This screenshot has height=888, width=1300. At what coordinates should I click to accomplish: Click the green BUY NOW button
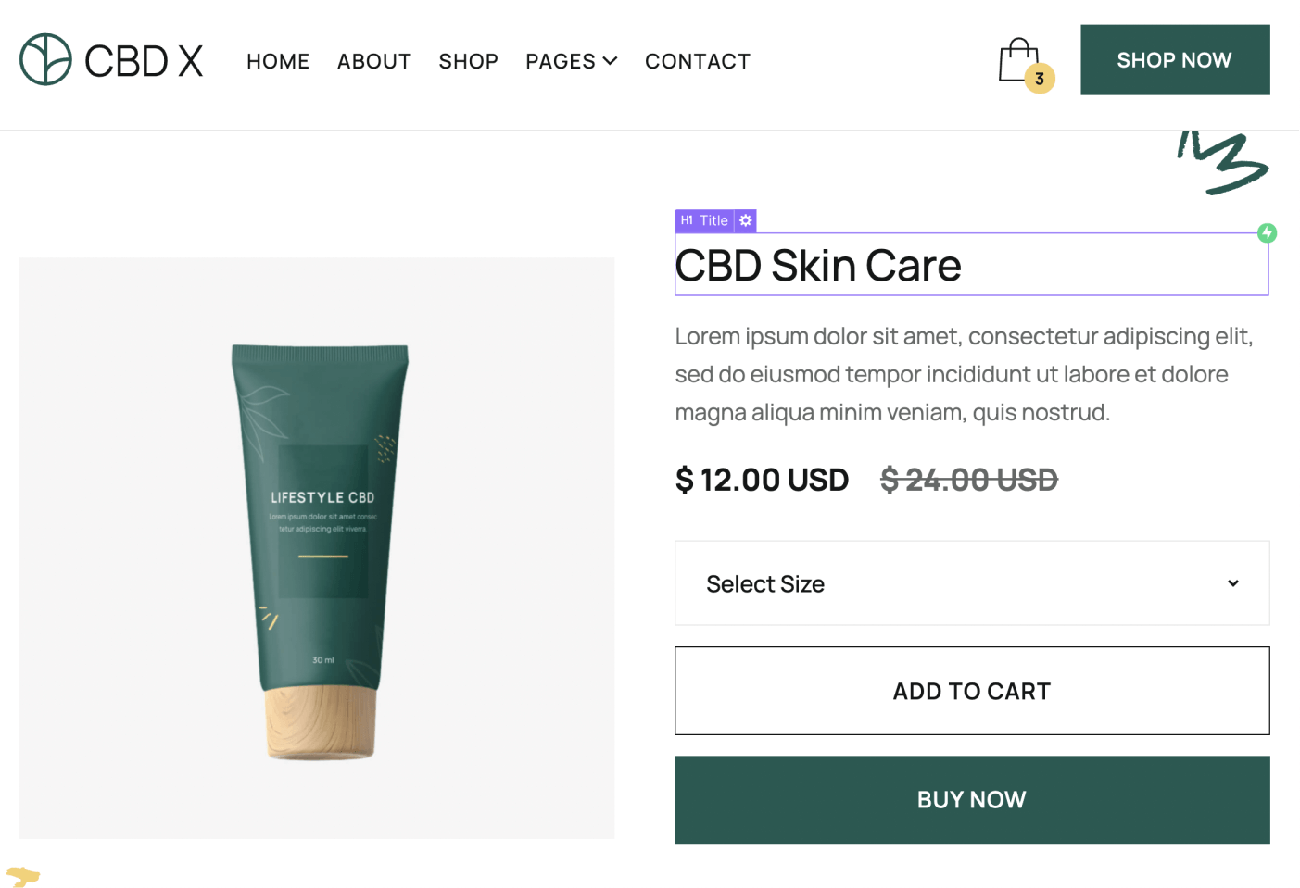point(971,800)
